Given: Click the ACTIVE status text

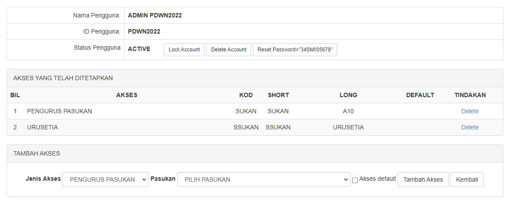Looking at the screenshot, I should [139, 49].
